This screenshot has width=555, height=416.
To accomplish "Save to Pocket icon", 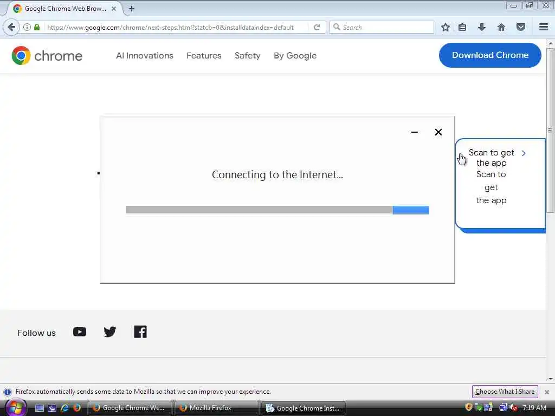I will click(x=521, y=27).
